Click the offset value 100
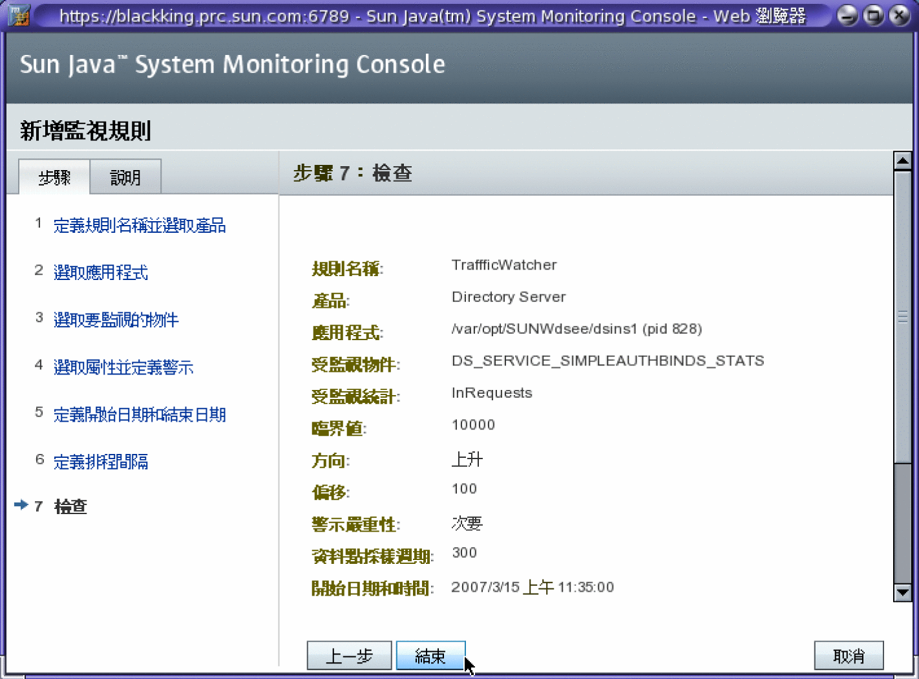Viewport: 919px width, 679px height. pos(464,489)
